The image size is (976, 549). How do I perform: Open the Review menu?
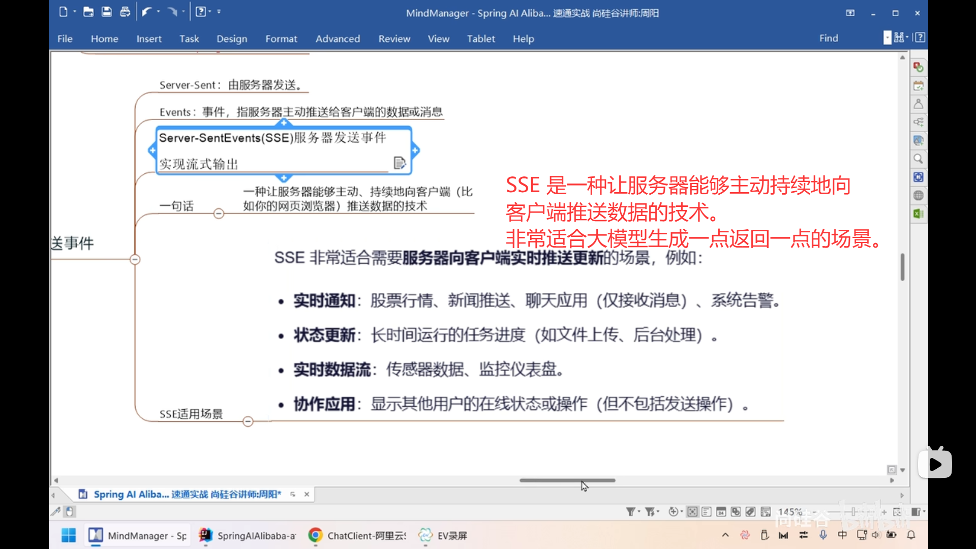coord(394,39)
